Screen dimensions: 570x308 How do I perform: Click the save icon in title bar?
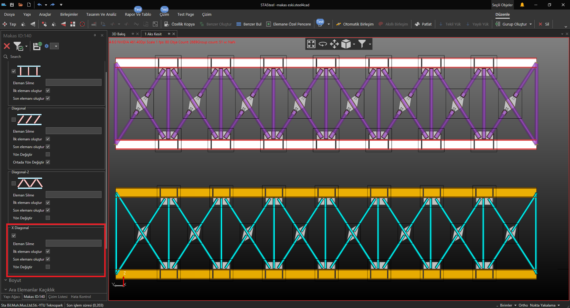tap(12, 5)
